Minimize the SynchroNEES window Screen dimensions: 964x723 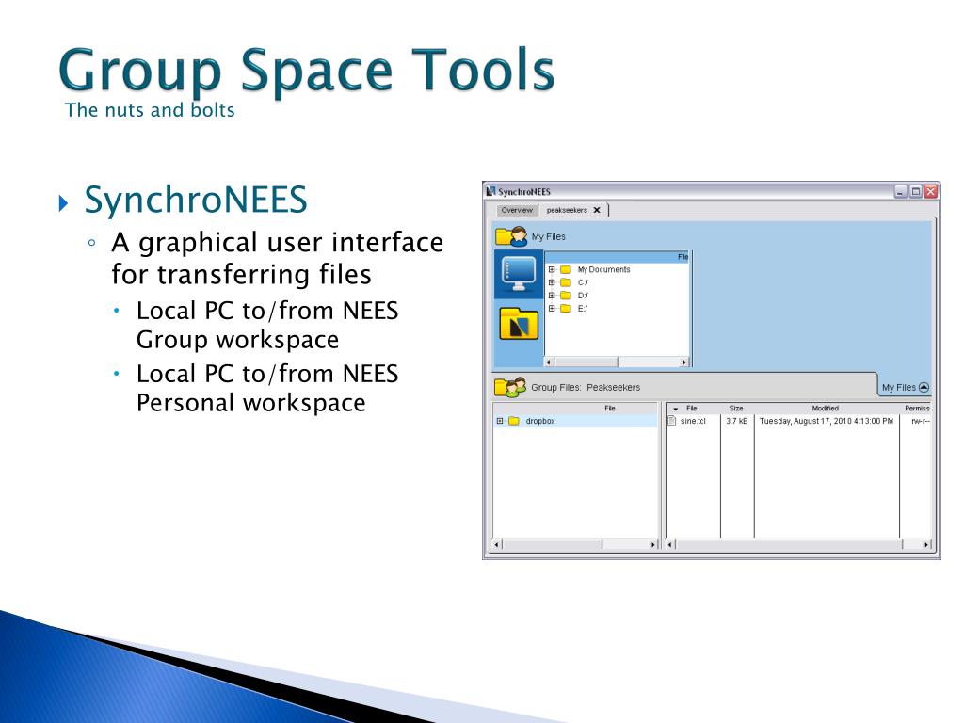(x=901, y=191)
